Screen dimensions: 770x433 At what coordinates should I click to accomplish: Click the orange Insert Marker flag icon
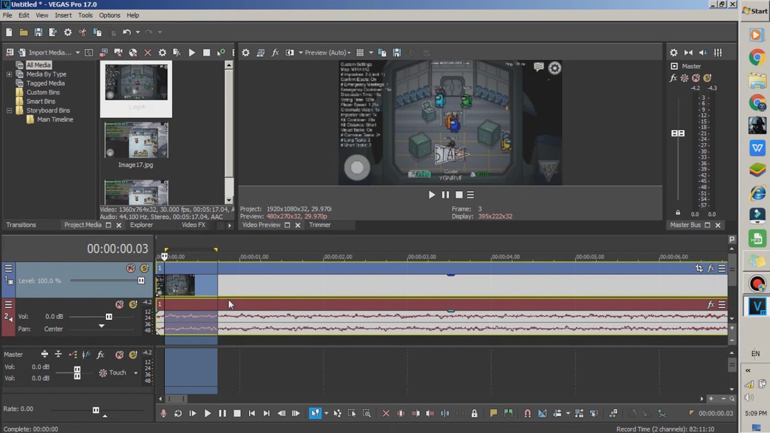(x=493, y=413)
